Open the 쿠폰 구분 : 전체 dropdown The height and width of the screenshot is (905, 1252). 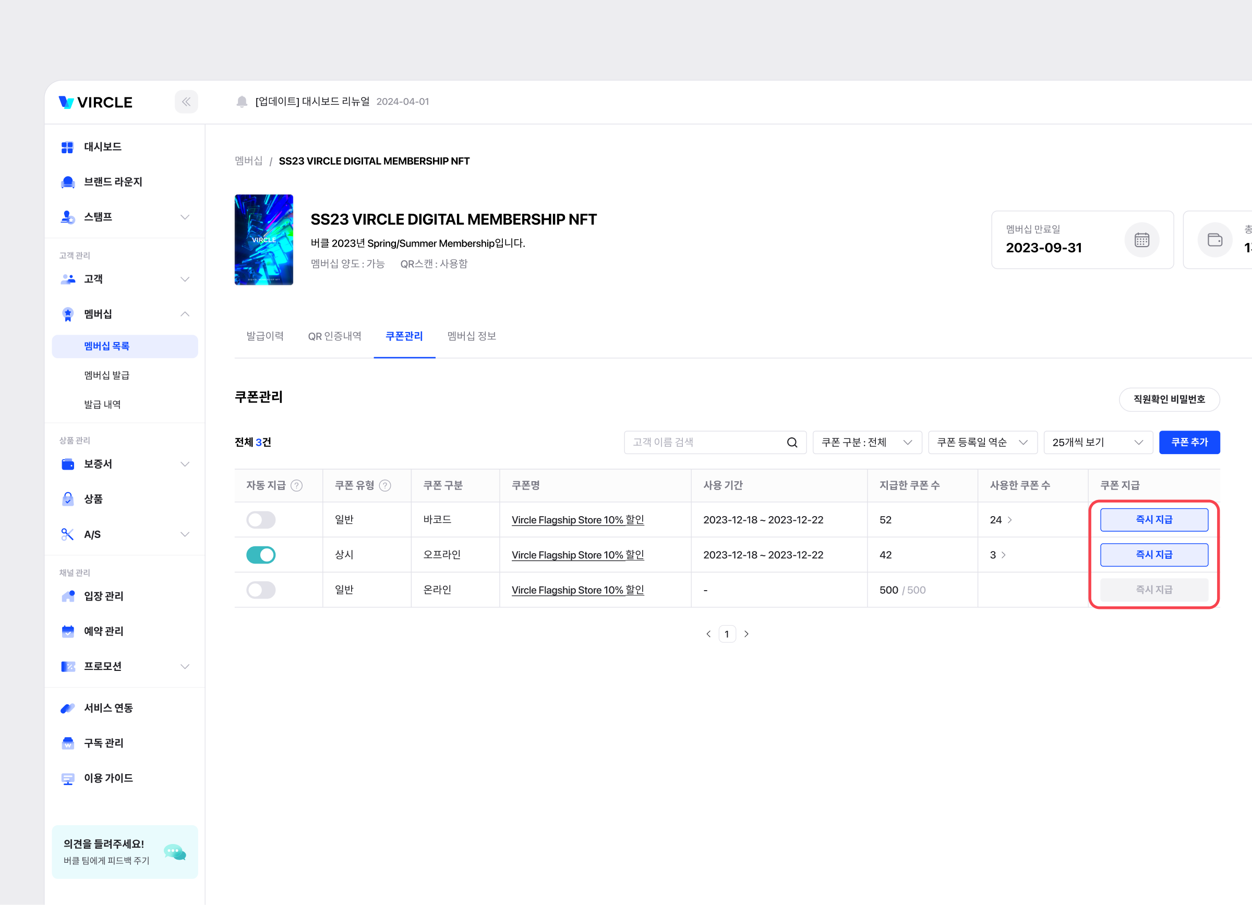point(866,442)
